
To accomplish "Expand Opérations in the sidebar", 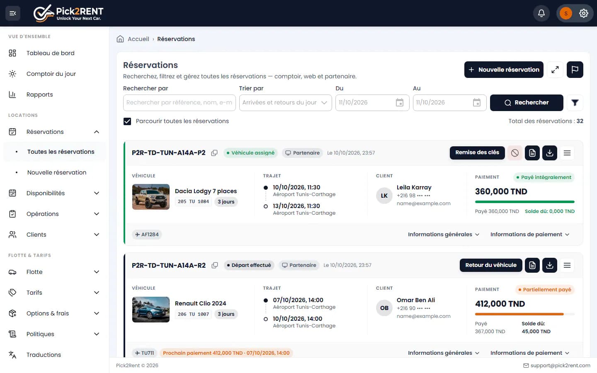I will pos(54,214).
